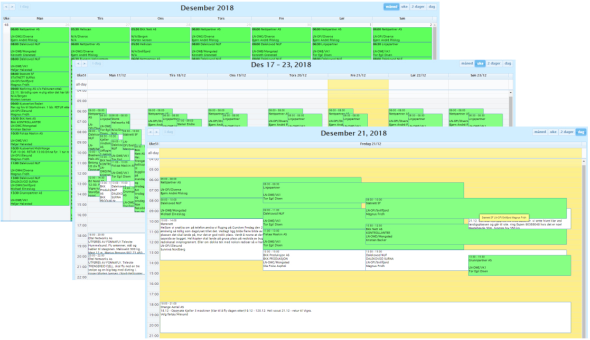Switch month calendar to 'uke' view
Viewport: 590px width, 340px height.
click(x=405, y=7)
